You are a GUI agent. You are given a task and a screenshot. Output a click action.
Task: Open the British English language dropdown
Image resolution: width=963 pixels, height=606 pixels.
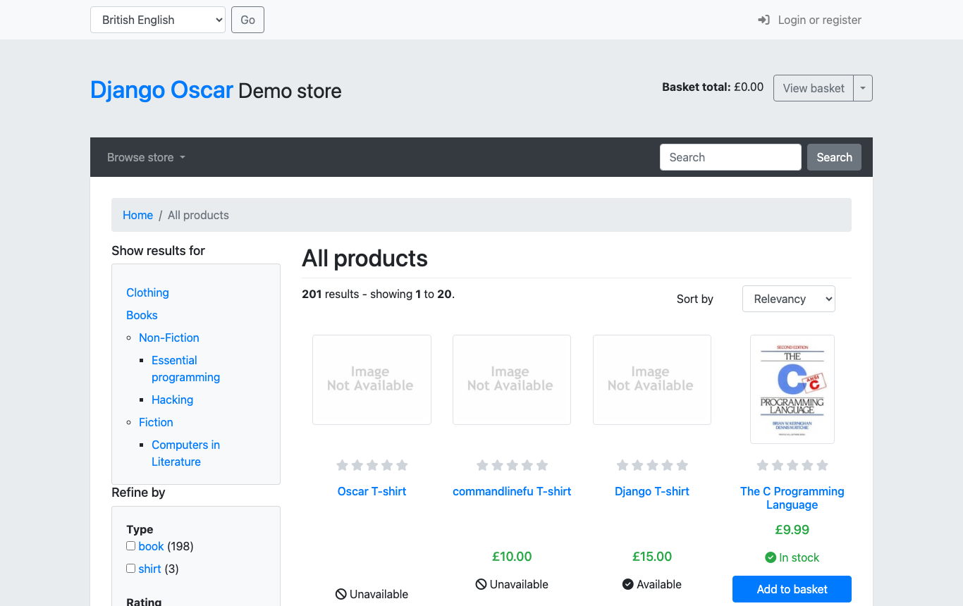[158, 20]
